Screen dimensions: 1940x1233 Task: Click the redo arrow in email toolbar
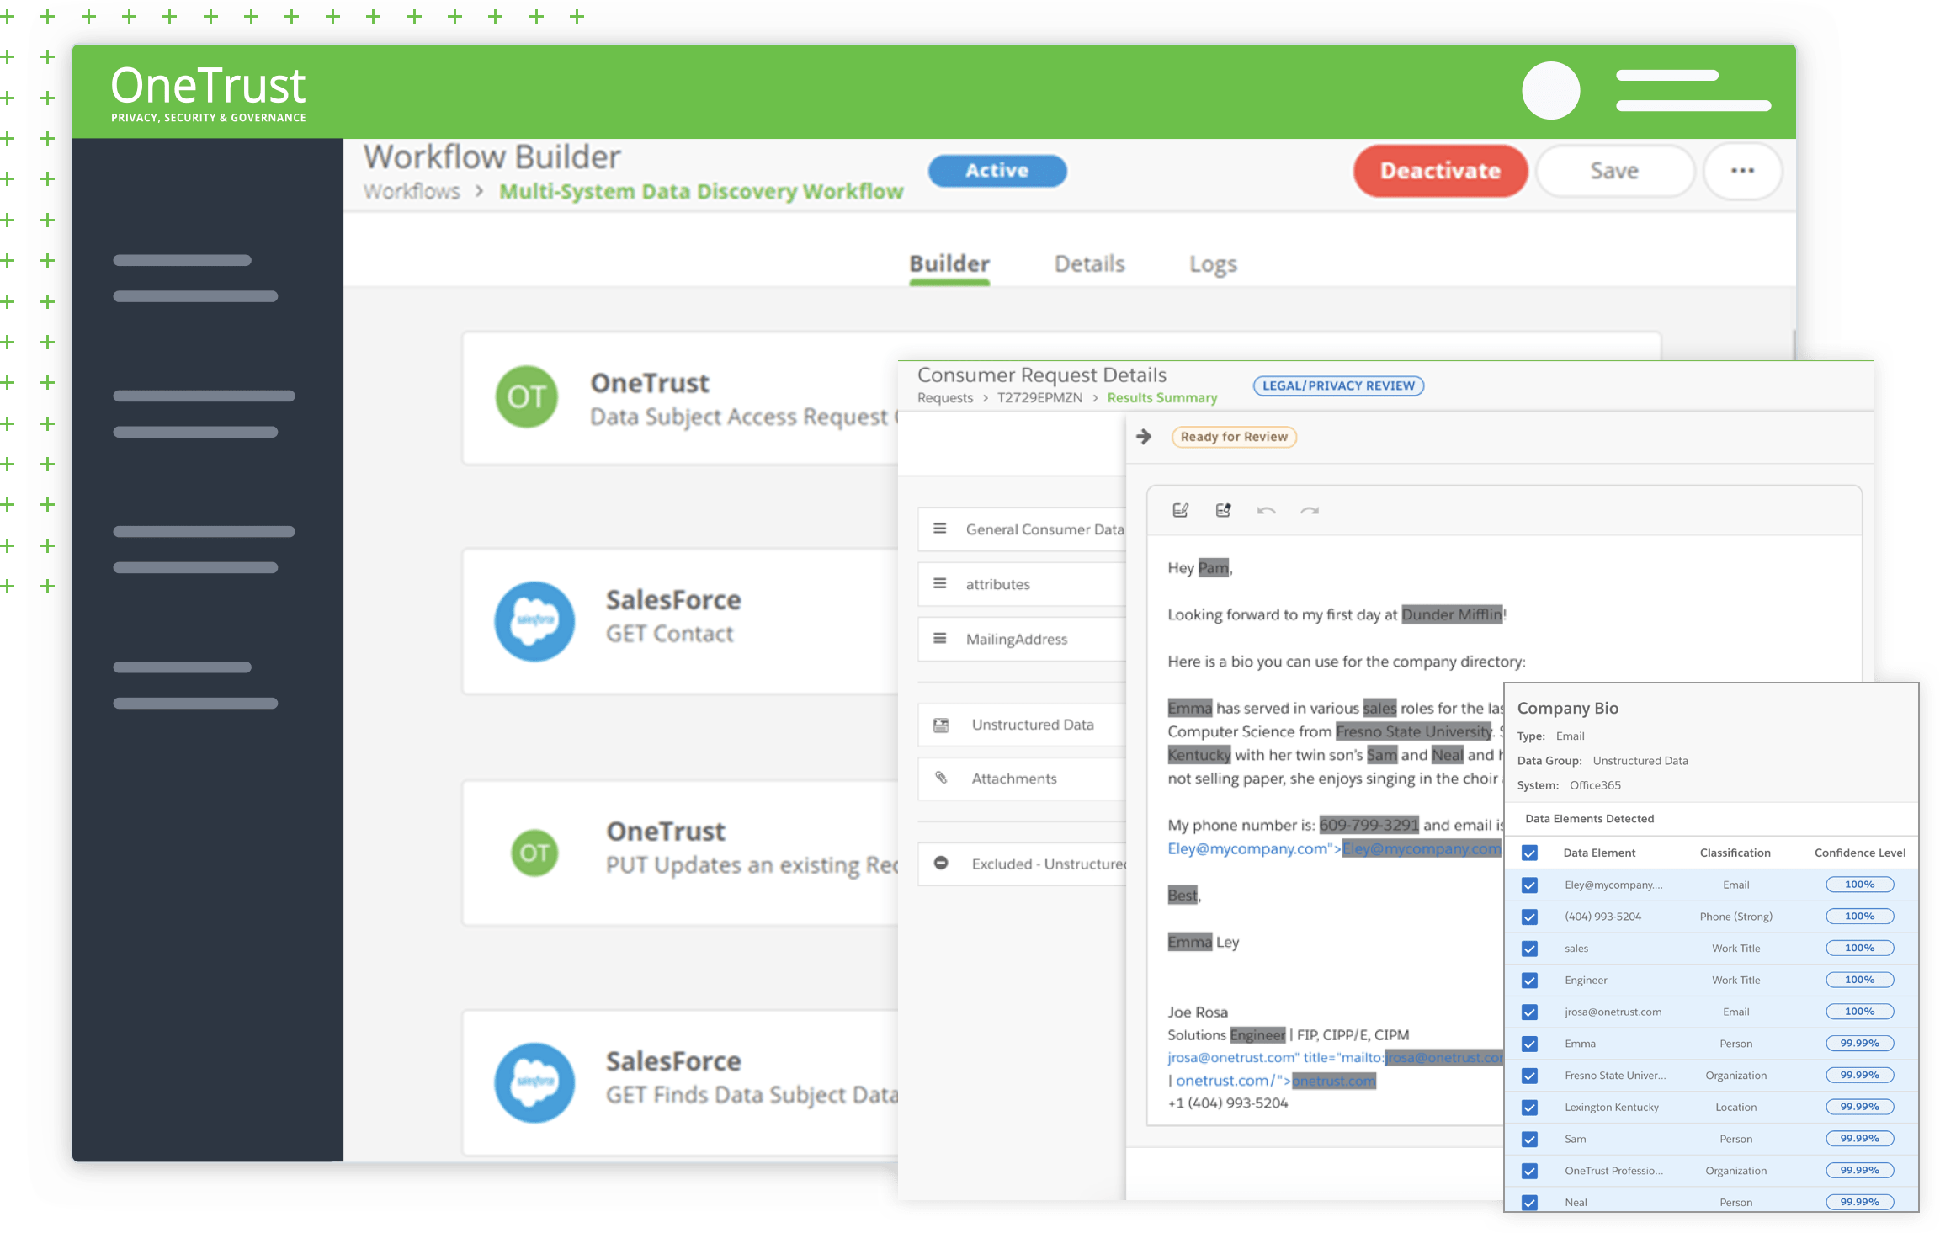click(1310, 510)
